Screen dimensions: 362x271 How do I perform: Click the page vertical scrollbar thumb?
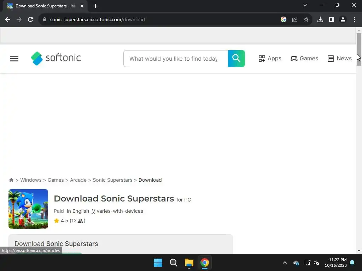coord(359,49)
